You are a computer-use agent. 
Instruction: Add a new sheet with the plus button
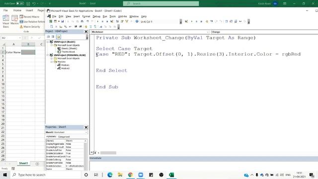[x=37, y=164]
